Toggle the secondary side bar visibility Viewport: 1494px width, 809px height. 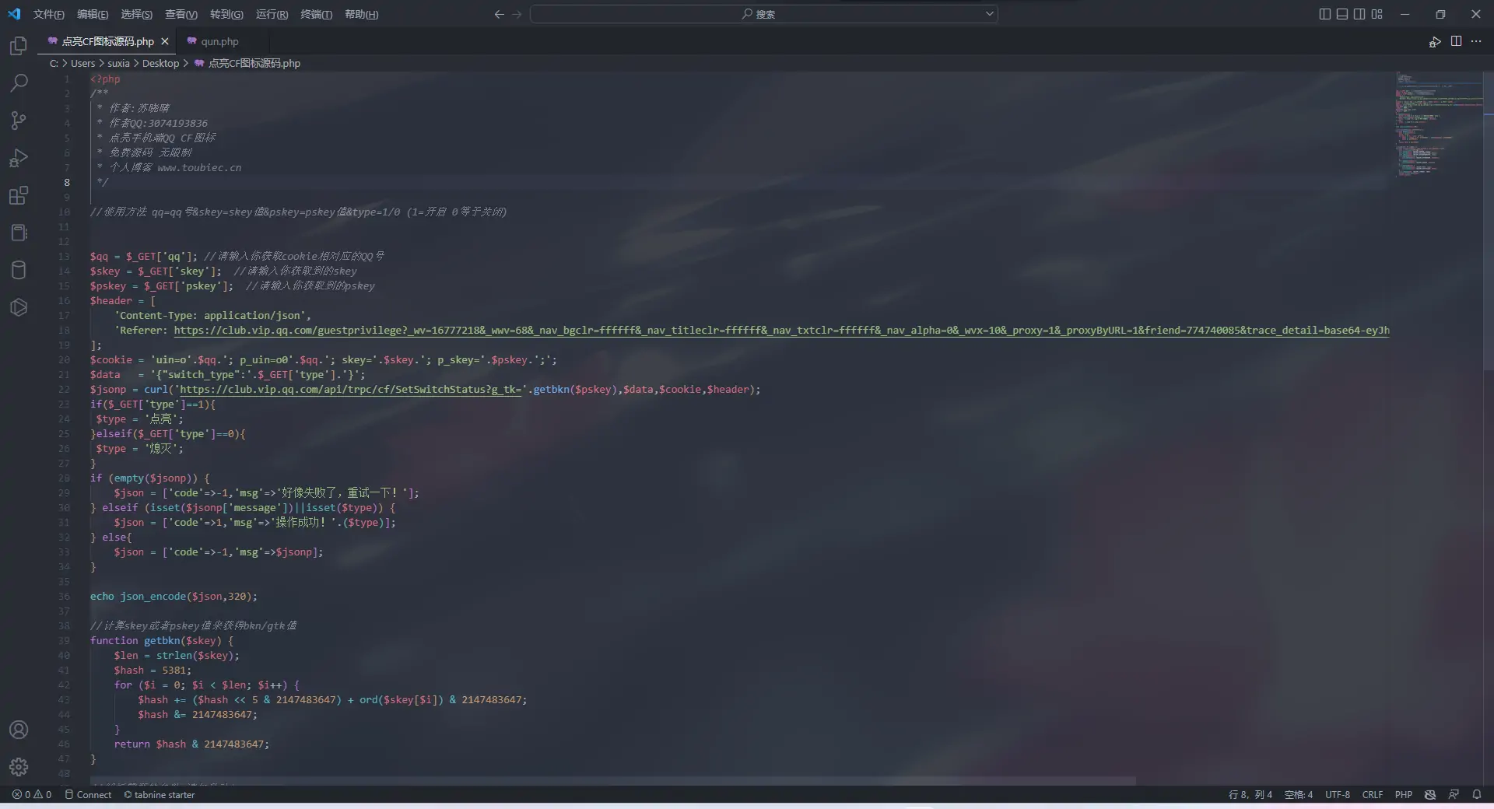1359,14
